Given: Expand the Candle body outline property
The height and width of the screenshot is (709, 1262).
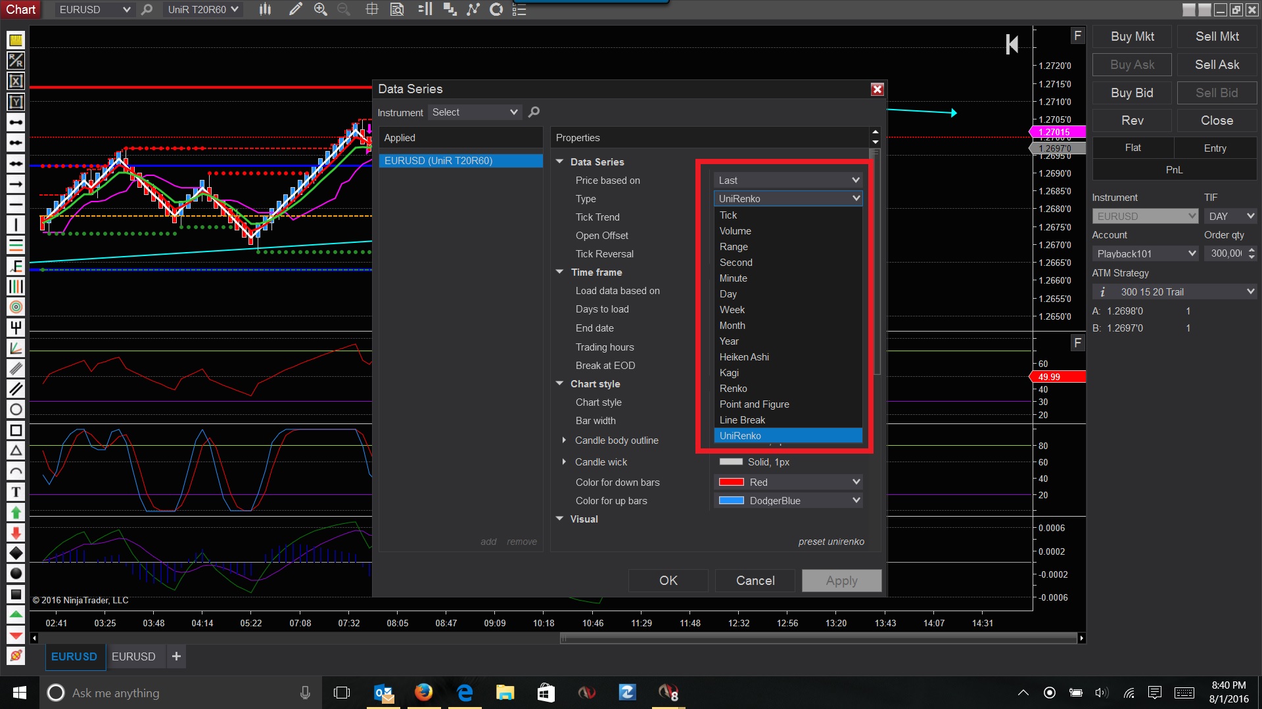Looking at the screenshot, I should pos(564,440).
